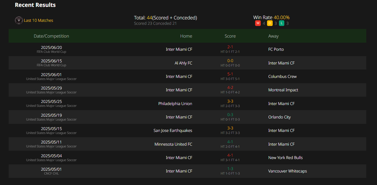Click the 3-3 score of Philadelphia Union match
The height and width of the screenshot is (185, 377).
(230, 101)
